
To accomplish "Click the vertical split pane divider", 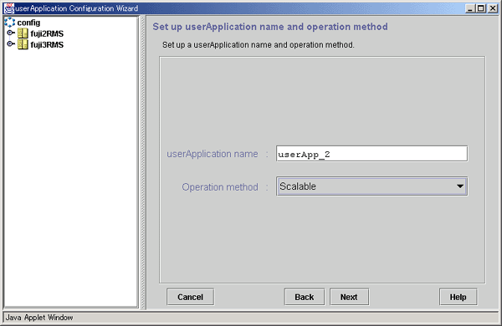I will click(143, 162).
